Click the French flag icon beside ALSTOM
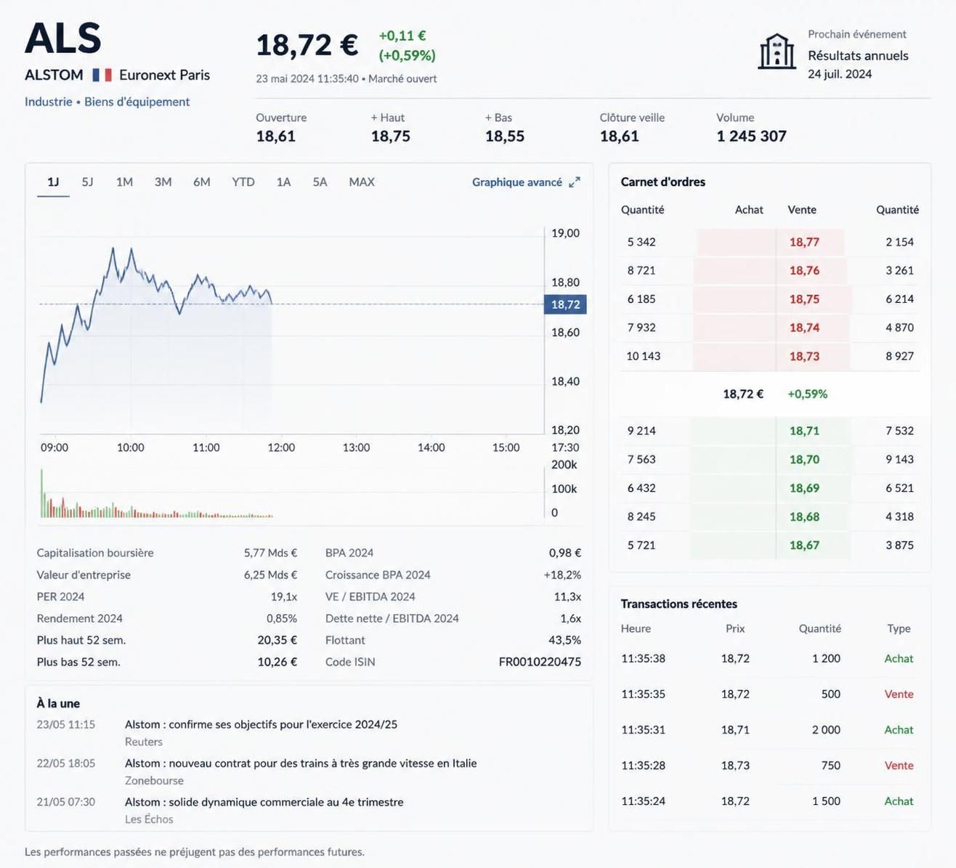This screenshot has height=868, width=956. (102, 75)
